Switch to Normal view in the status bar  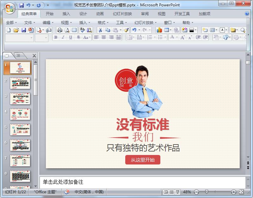pos(166,192)
